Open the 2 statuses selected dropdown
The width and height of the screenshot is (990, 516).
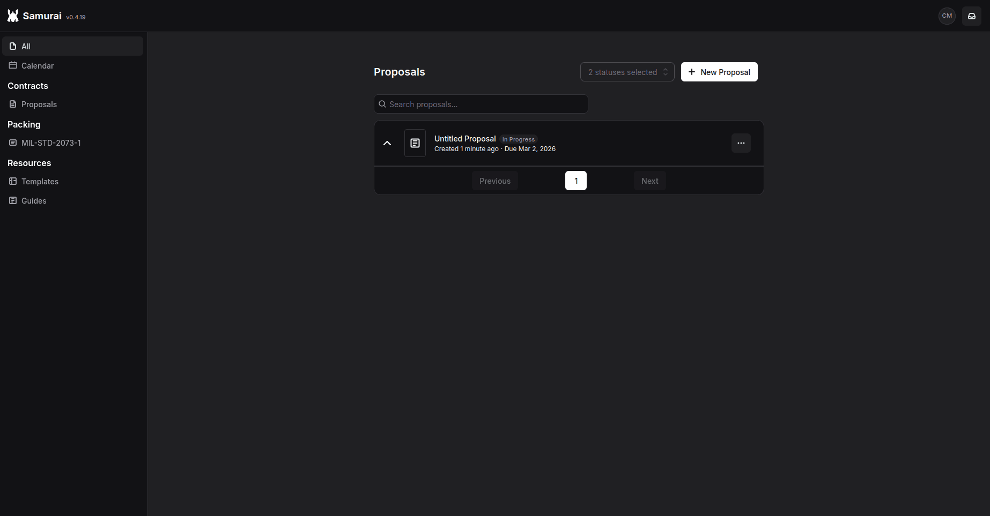coord(627,72)
